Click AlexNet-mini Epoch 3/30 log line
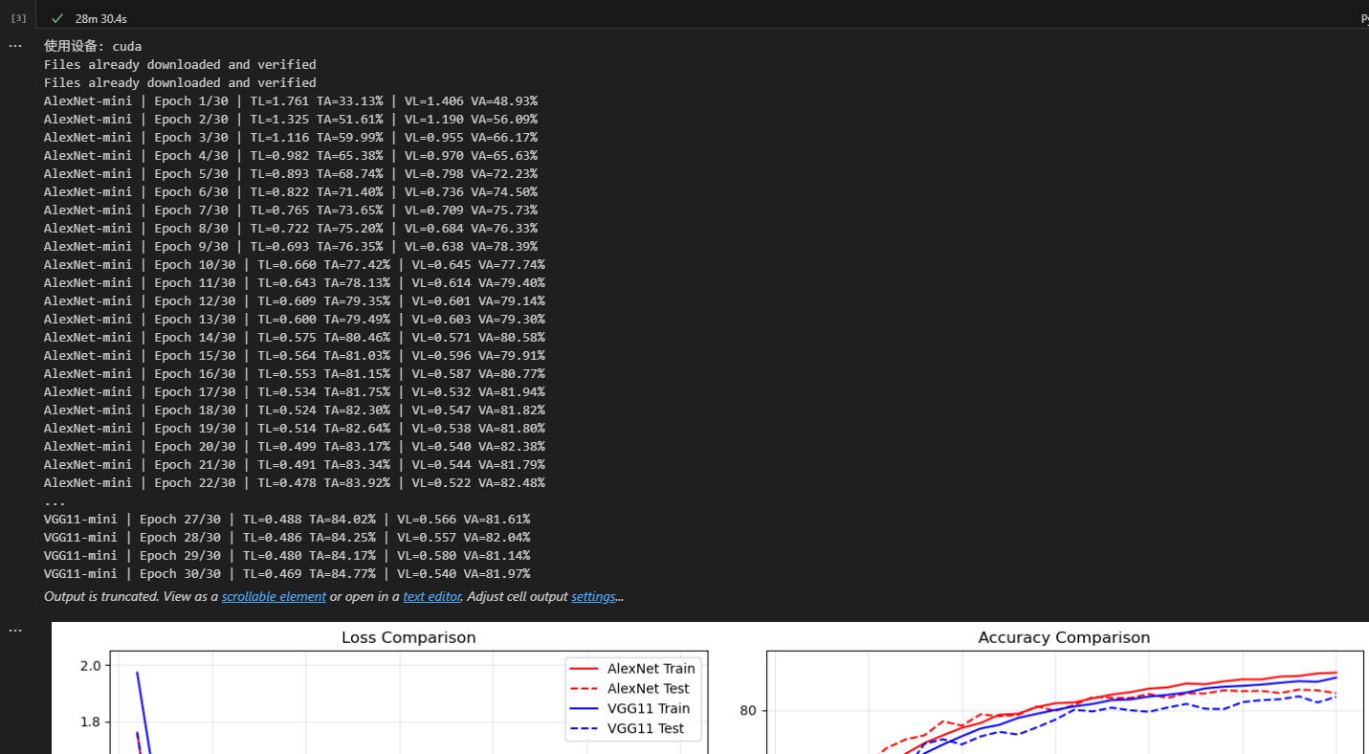This screenshot has height=754, width=1369. [x=291, y=137]
